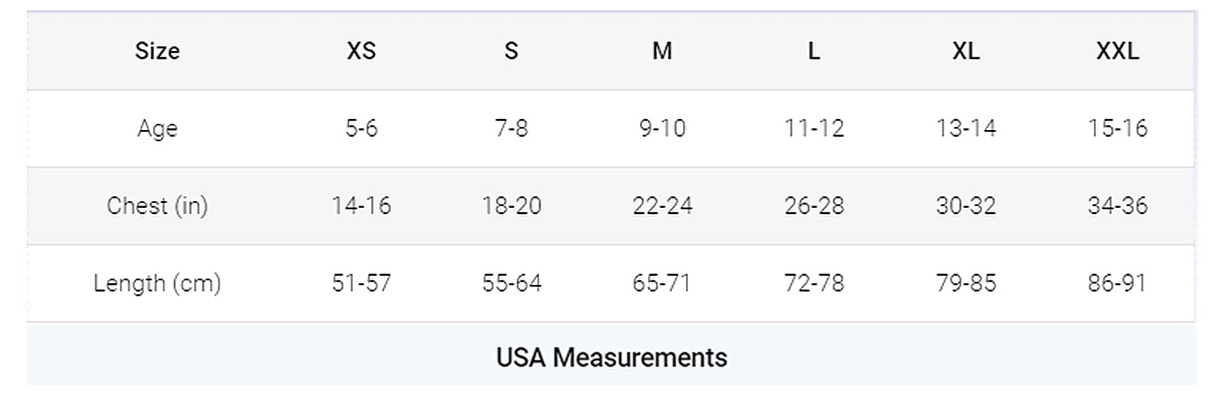Click chest measurement 34-36 cell
The height and width of the screenshot is (401, 1222).
click(x=1117, y=205)
